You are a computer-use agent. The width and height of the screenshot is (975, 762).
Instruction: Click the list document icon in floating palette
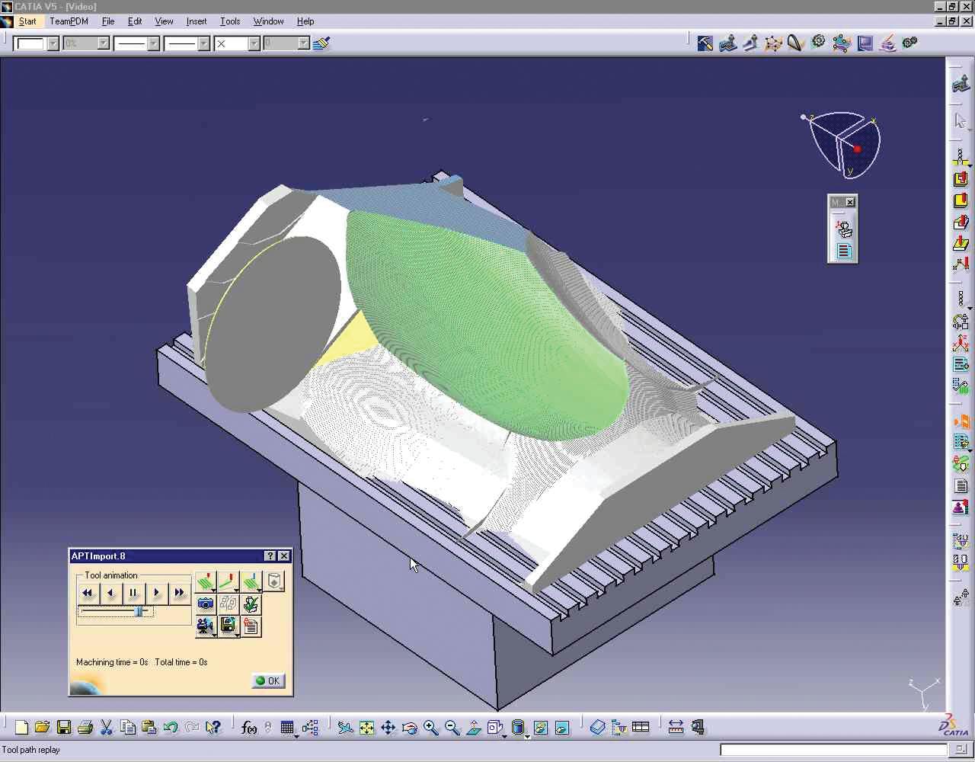click(x=843, y=251)
